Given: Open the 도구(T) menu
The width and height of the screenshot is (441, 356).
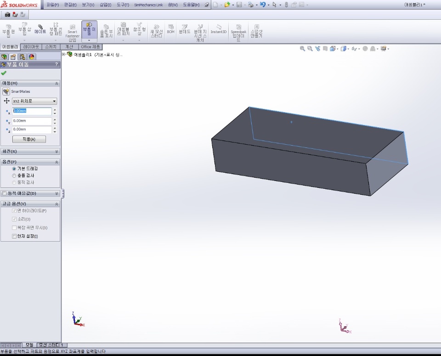Looking at the screenshot, I should coord(122,5).
